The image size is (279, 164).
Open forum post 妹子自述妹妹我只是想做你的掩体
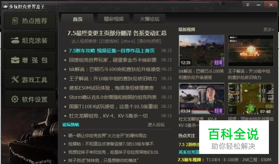coord(103,160)
